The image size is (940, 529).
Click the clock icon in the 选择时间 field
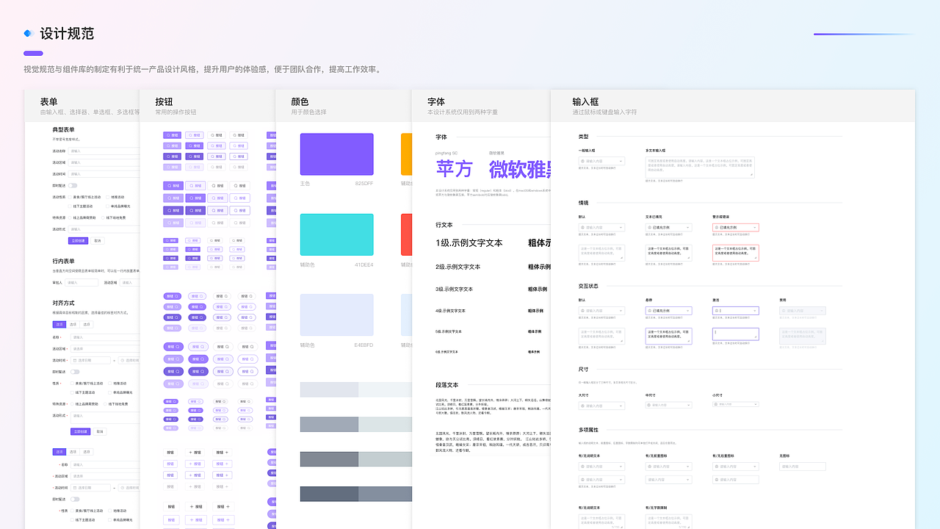tap(122, 360)
